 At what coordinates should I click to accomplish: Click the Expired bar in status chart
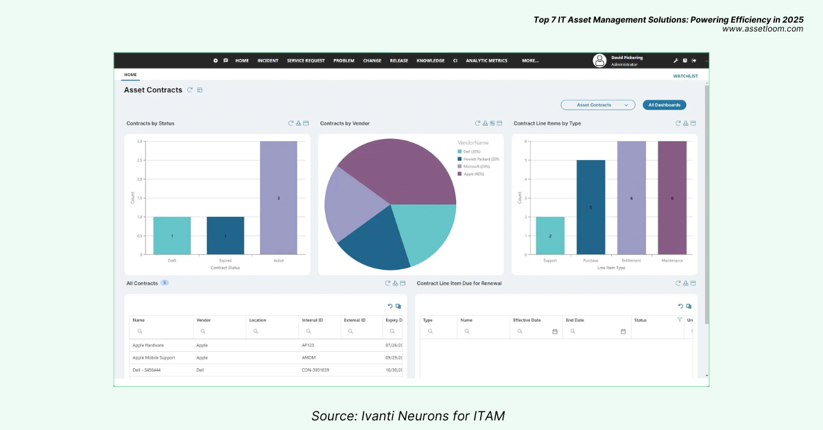[x=225, y=236]
